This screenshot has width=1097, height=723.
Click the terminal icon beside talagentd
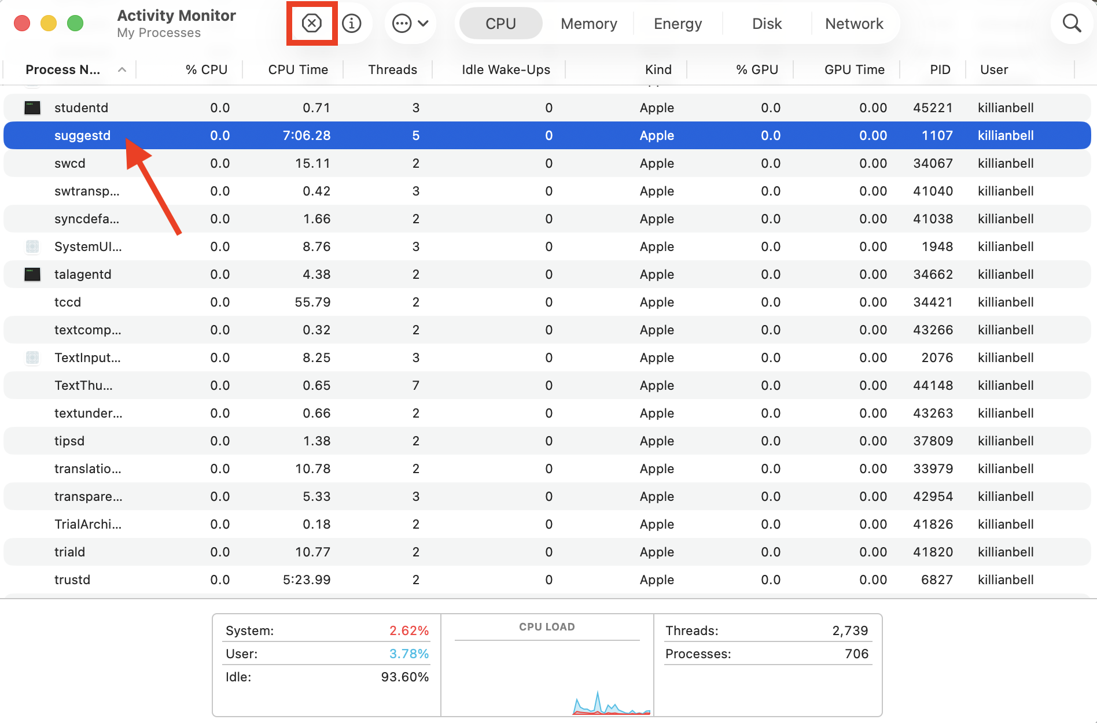tap(32, 274)
